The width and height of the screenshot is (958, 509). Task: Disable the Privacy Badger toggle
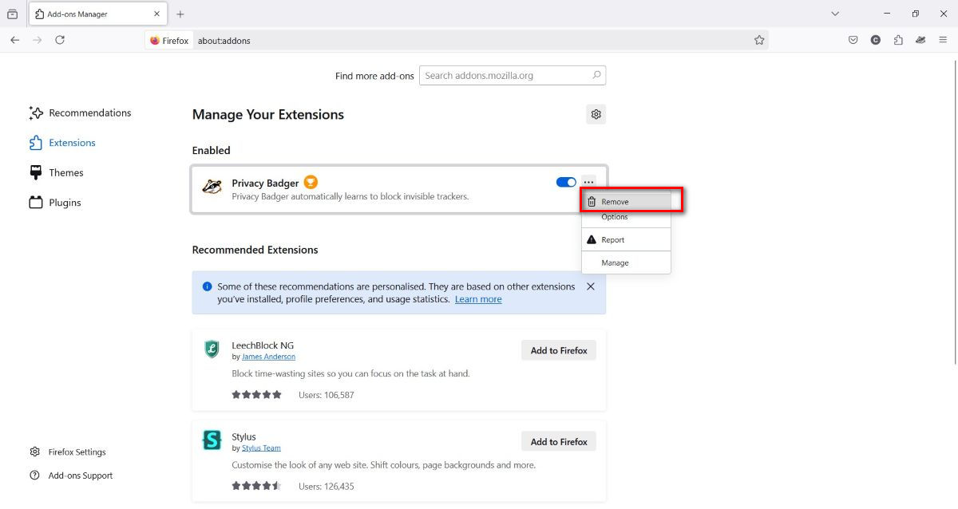[566, 183]
